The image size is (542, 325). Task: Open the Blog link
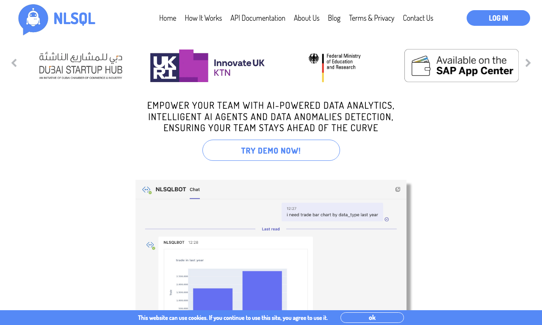[334, 18]
